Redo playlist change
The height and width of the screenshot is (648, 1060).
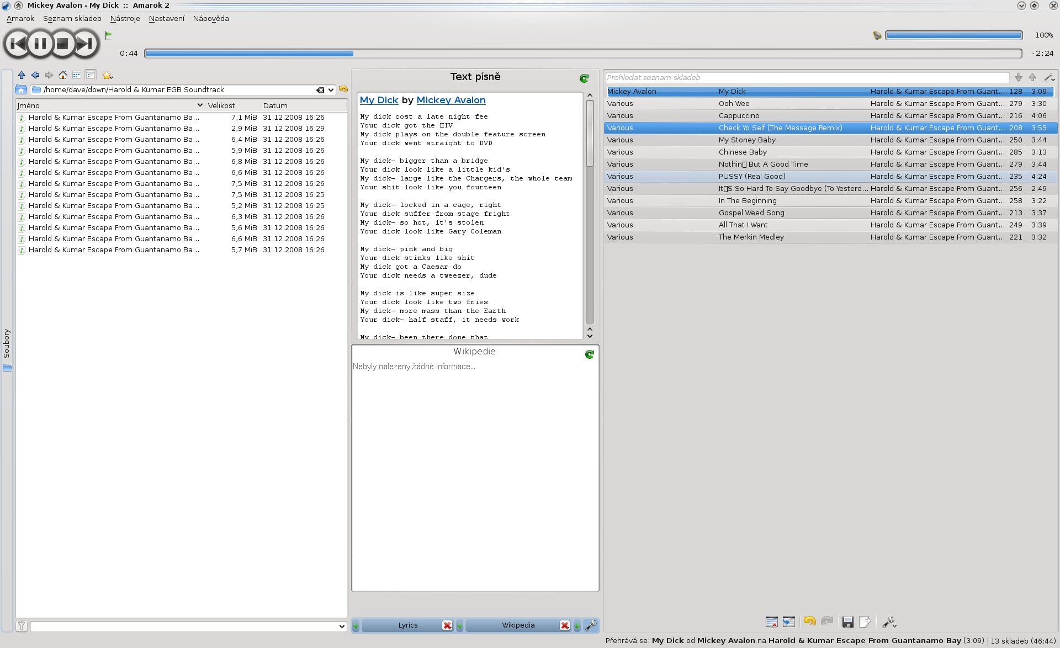(826, 622)
